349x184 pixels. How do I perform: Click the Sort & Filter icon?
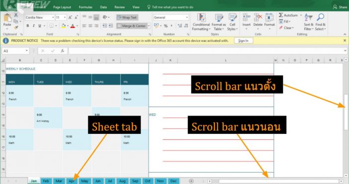point(309,17)
